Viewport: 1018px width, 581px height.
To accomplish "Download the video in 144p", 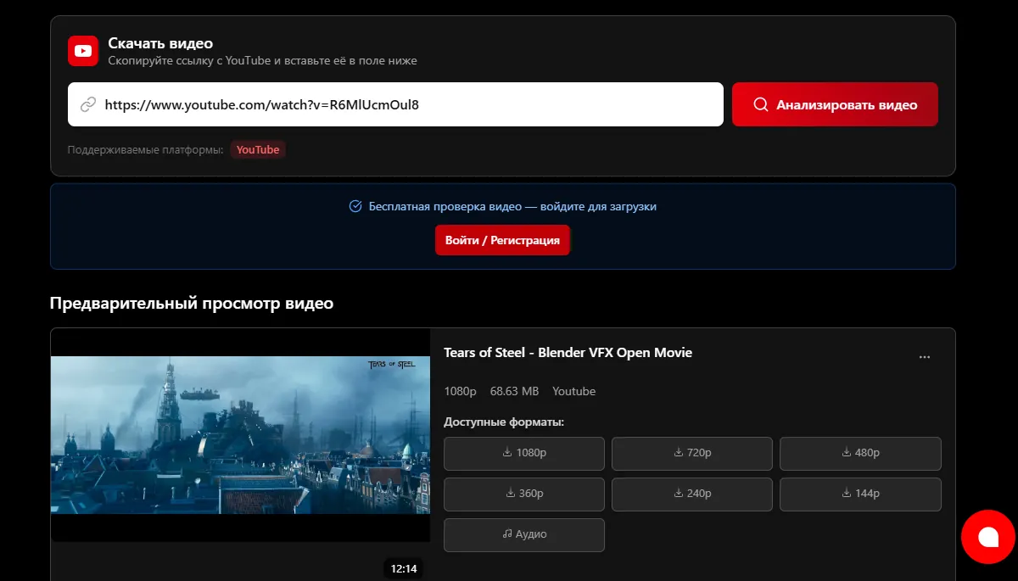I will (860, 494).
